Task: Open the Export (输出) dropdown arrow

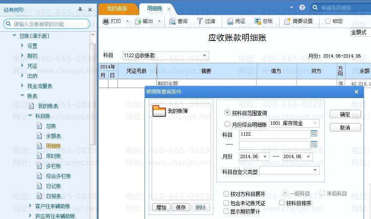Action: coord(160,21)
